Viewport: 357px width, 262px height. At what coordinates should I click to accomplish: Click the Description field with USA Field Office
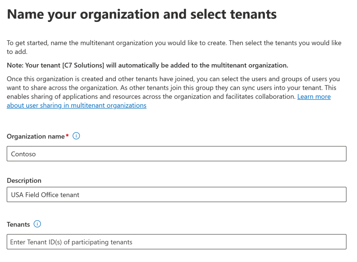[176, 195]
